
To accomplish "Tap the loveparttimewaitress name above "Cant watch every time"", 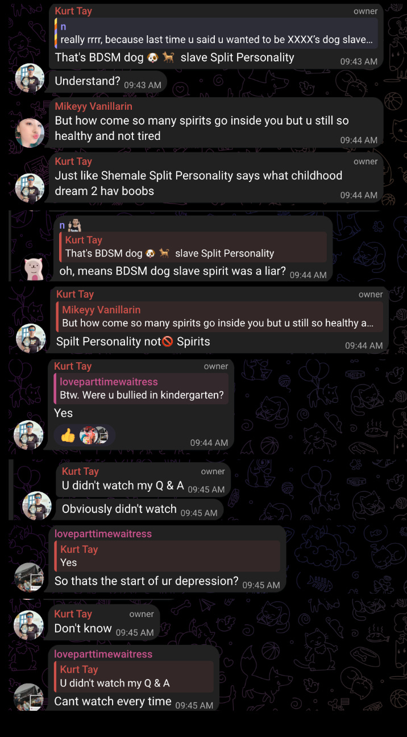I will (103, 654).
